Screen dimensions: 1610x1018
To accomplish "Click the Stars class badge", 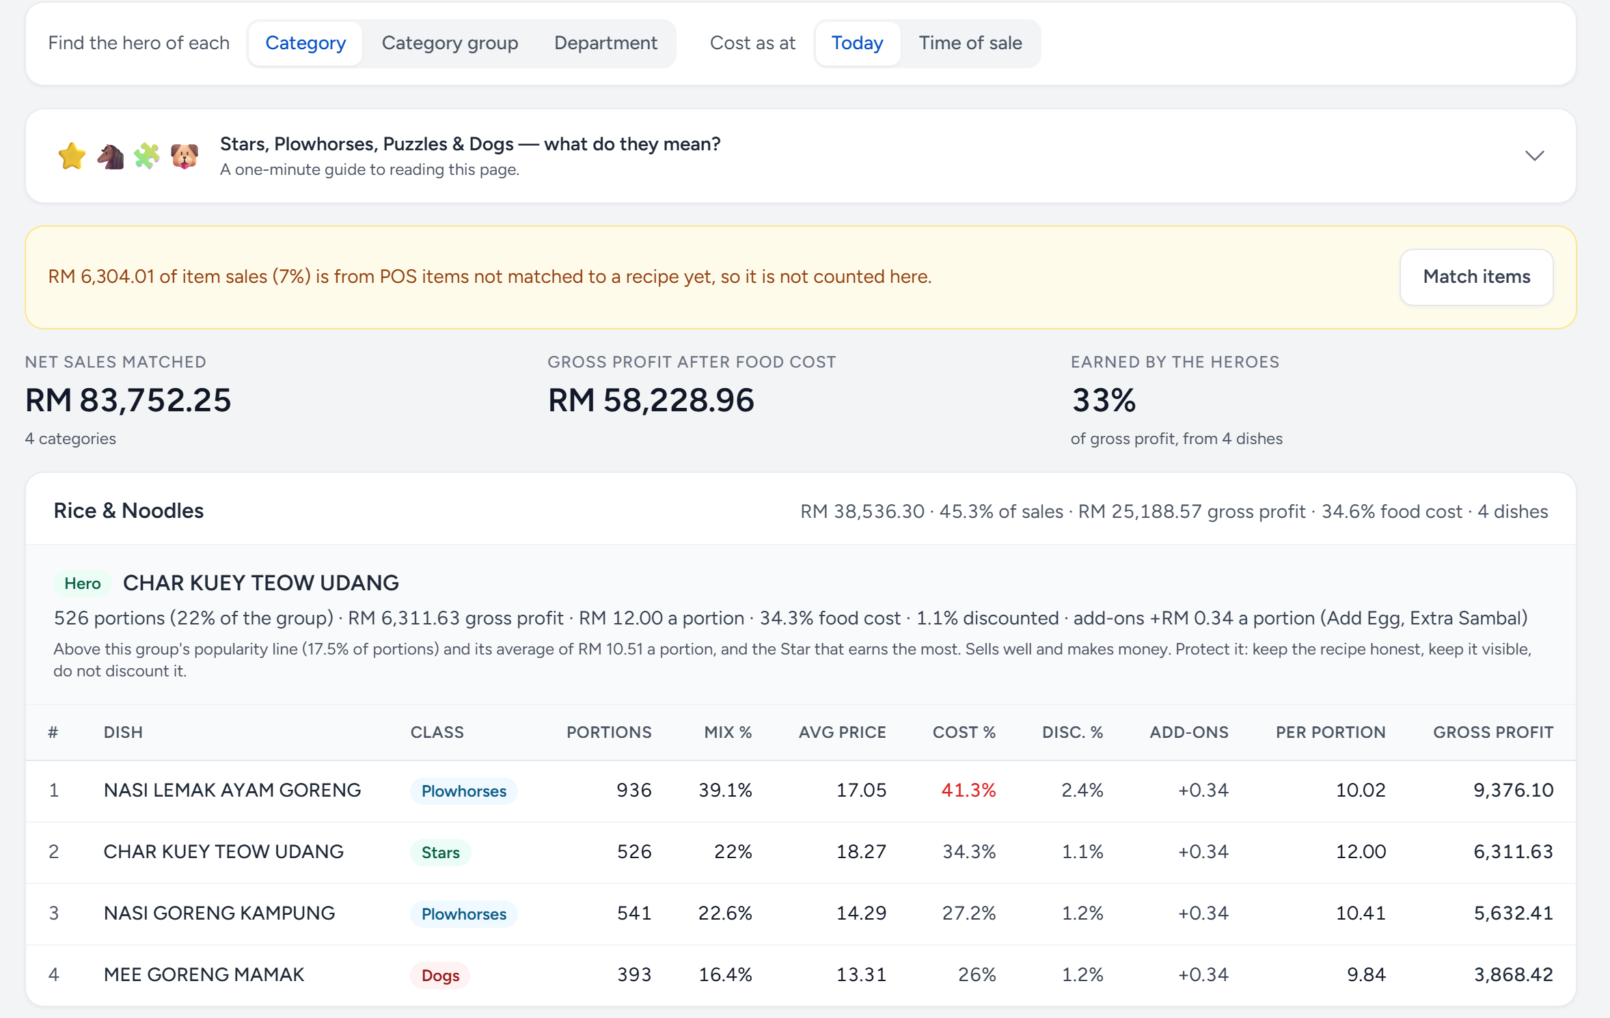I will (440, 853).
